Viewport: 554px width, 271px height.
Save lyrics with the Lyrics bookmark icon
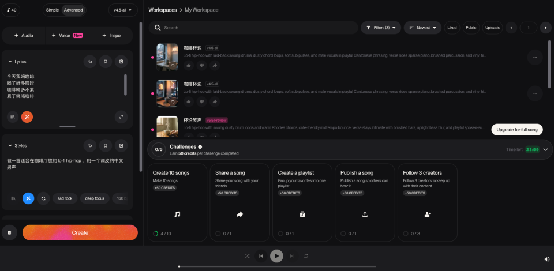point(105,62)
